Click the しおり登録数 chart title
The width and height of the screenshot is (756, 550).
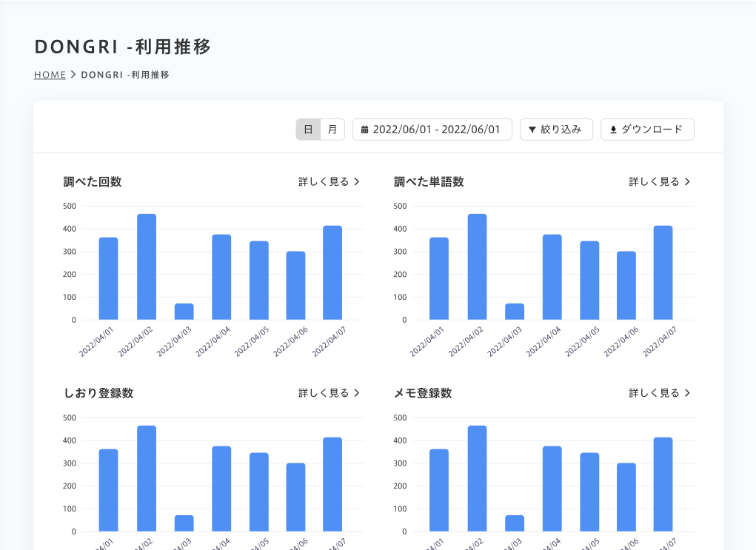[98, 393]
